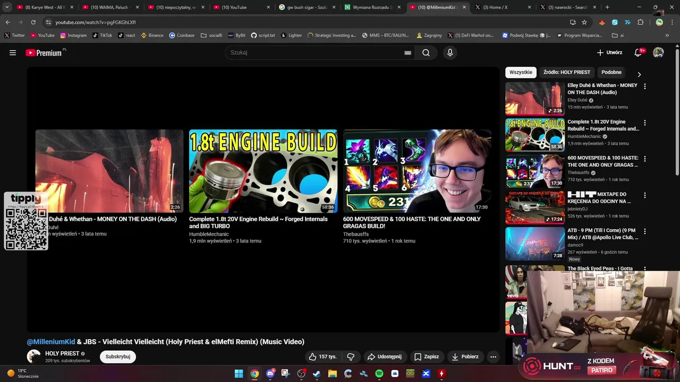Install app icon in the address bar
680x382 pixels.
pos(573,22)
